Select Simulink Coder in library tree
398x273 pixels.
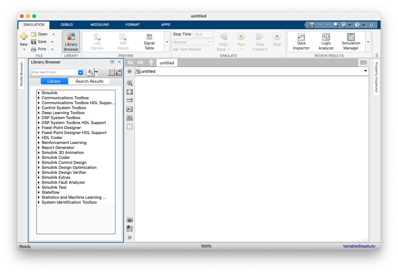point(56,157)
